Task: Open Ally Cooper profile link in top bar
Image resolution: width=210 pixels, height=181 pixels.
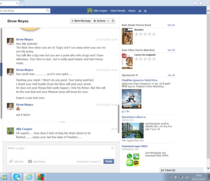Action: (100, 11)
